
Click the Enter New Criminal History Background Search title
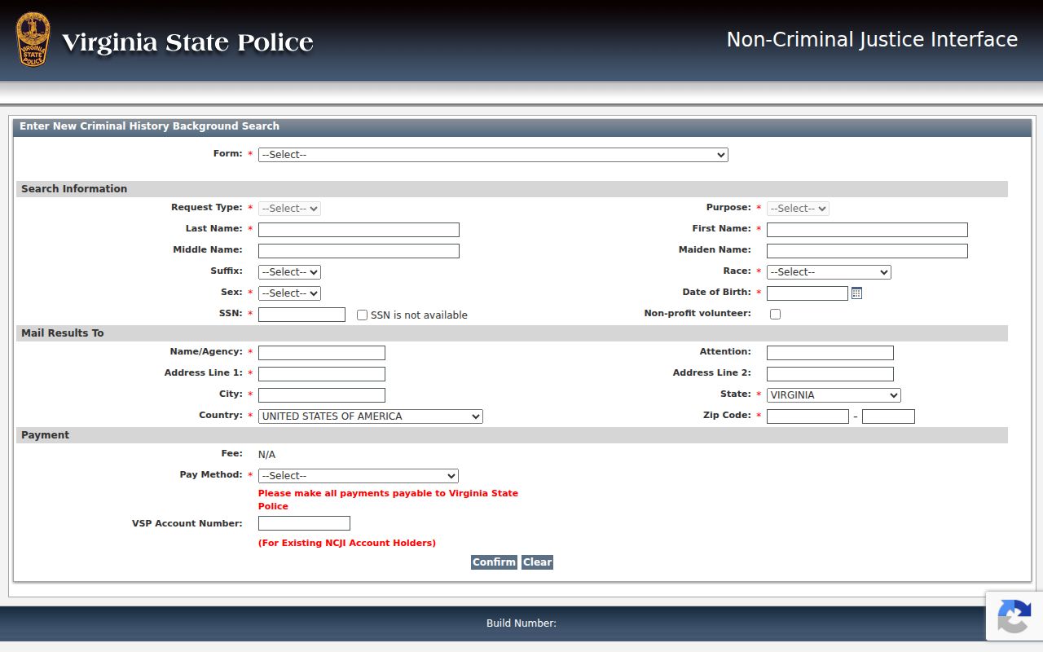pyautogui.click(x=150, y=126)
